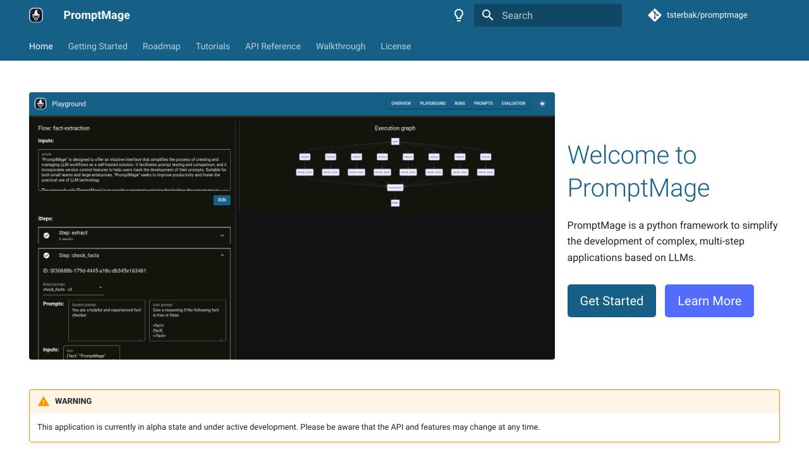
Task: Open the API Reference tab
Action: coord(273,46)
